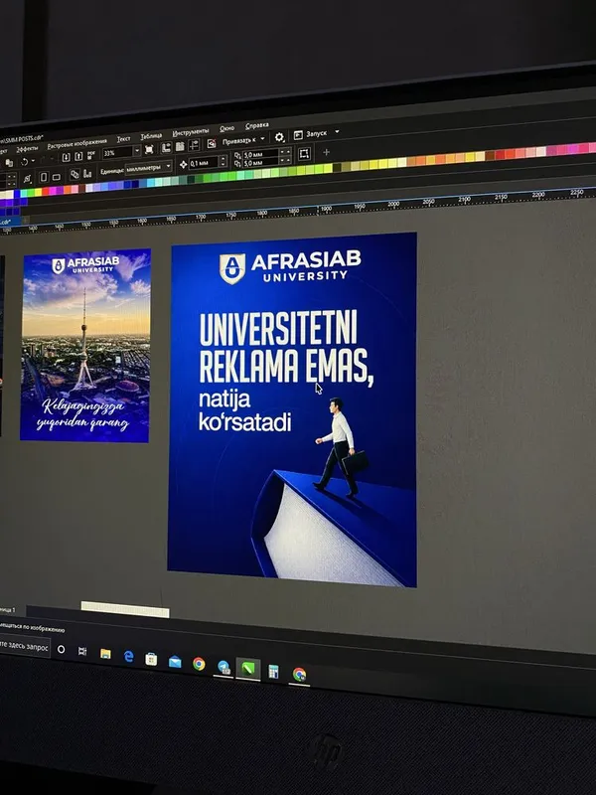Open the Таблица menu
Screen dimensions: 596x795
coord(151,136)
